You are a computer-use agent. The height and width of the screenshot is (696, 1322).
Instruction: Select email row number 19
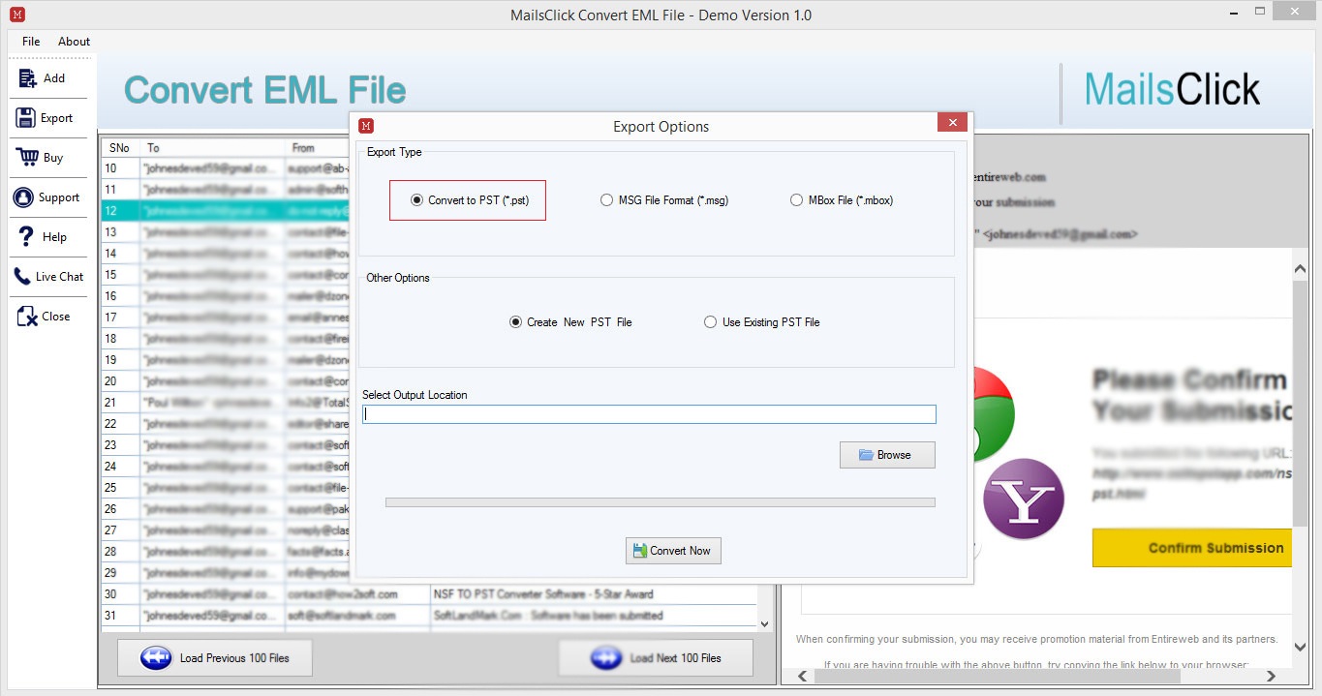226,360
